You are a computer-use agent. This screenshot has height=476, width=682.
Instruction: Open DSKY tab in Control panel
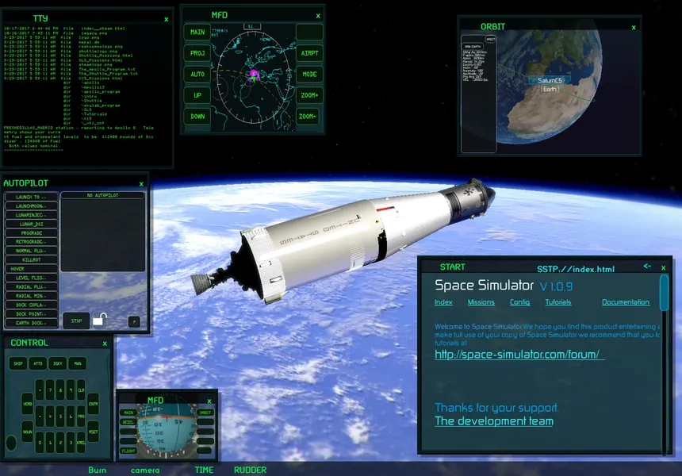[58, 363]
